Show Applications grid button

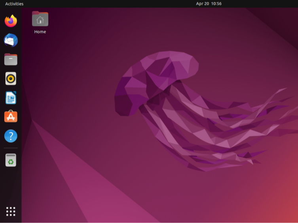(11, 212)
